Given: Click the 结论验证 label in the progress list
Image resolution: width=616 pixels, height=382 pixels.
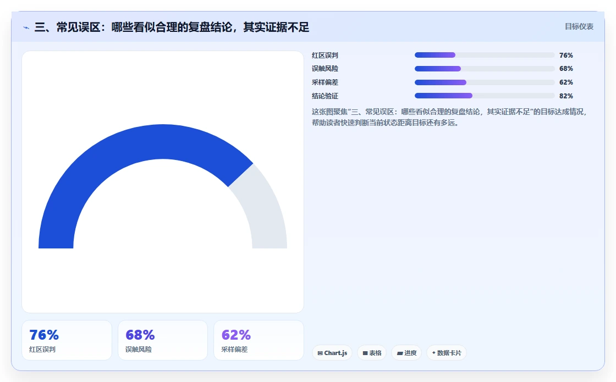Looking at the screenshot, I should pyautogui.click(x=325, y=96).
